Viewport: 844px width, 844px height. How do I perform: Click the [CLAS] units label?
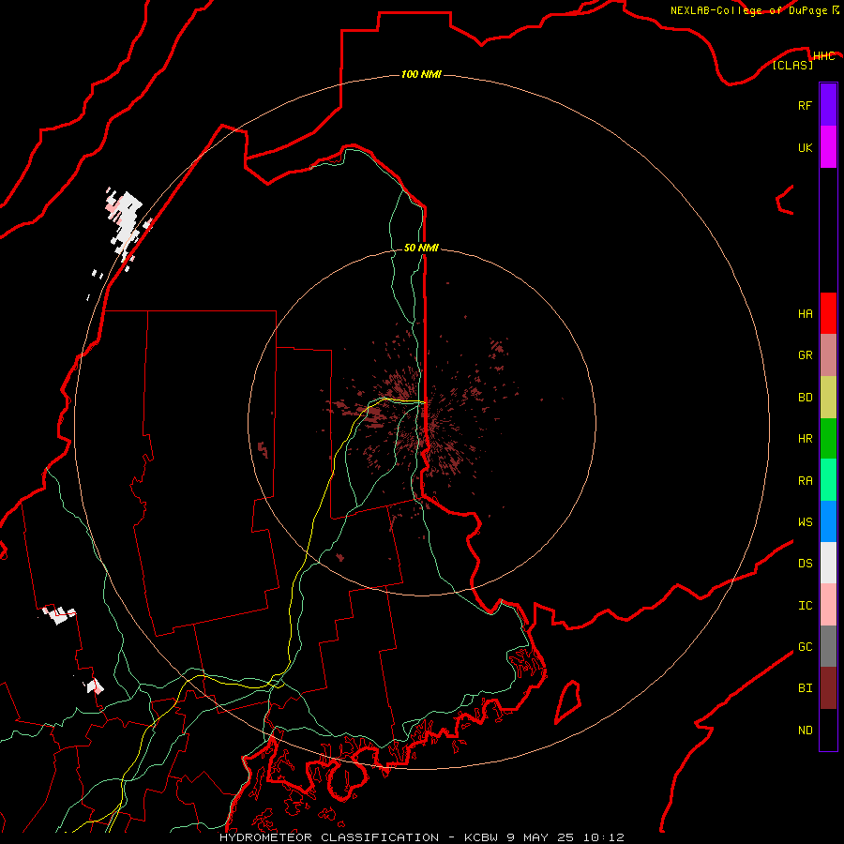(x=792, y=65)
